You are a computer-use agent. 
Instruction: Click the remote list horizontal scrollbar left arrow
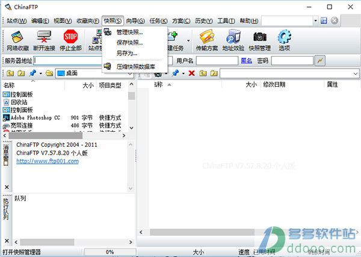141,232
